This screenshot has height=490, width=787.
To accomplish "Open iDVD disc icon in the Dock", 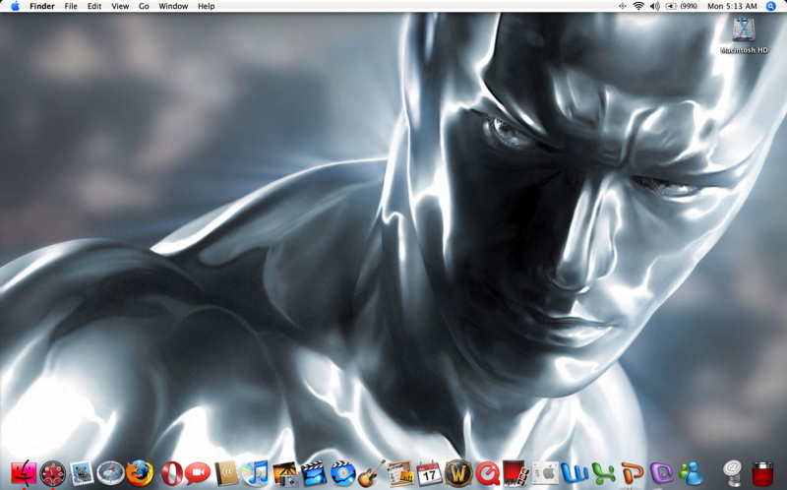I will pyautogui.click(x=342, y=473).
